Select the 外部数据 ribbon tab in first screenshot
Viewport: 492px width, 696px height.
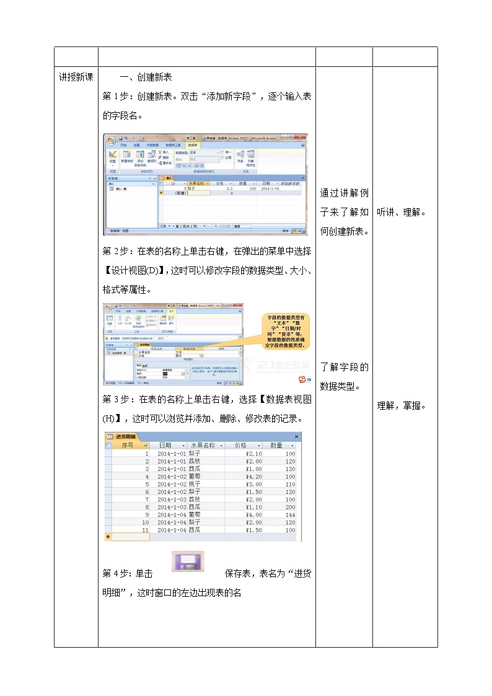[x=152, y=145]
